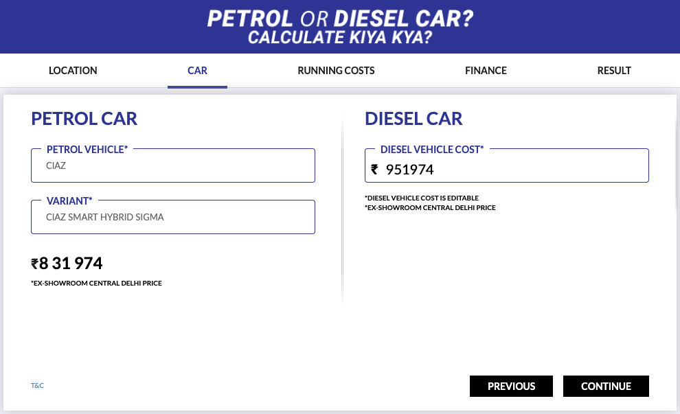Switch to the FINANCE tab
Viewport: 680px width, 414px height.
[486, 71]
